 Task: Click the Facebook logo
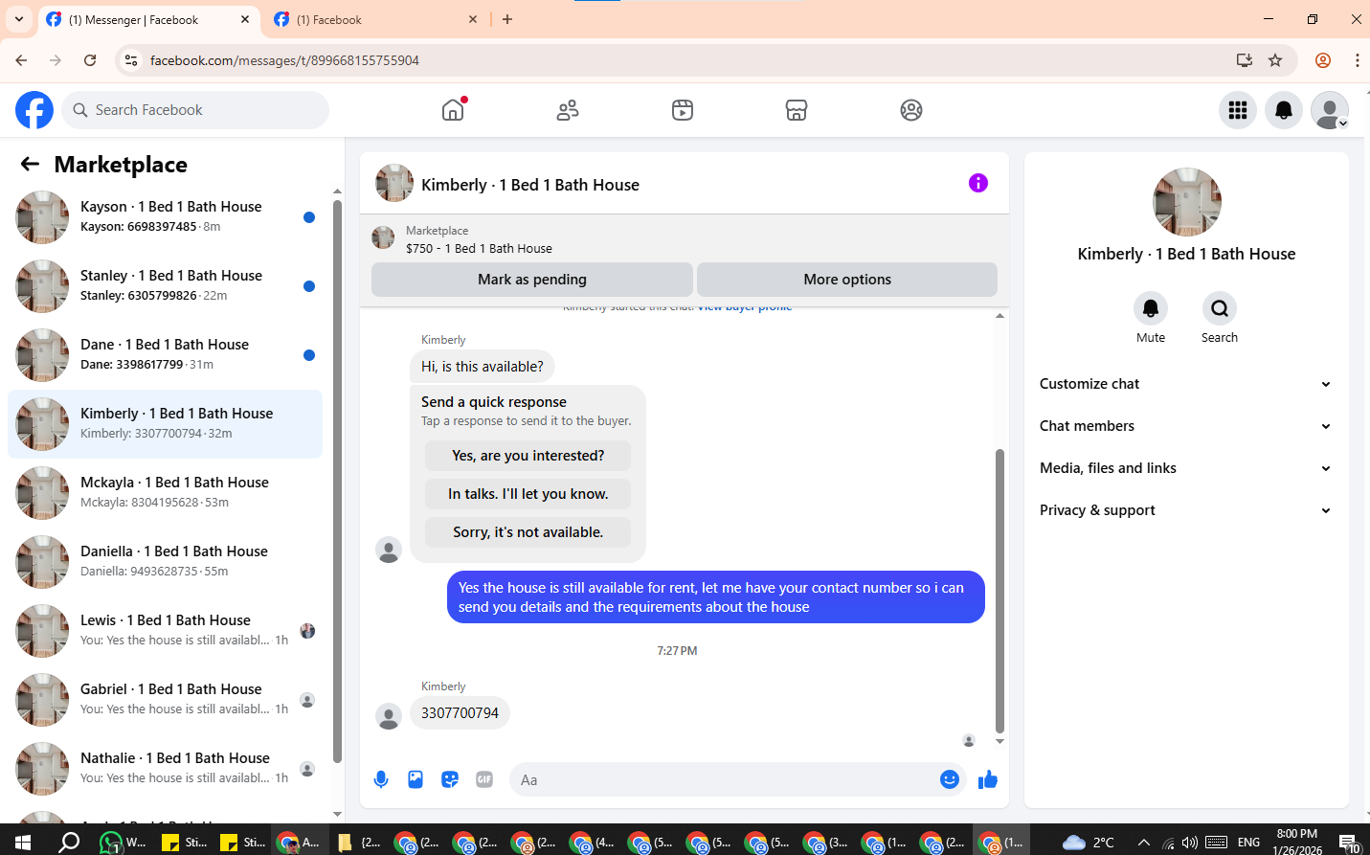click(x=34, y=110)
